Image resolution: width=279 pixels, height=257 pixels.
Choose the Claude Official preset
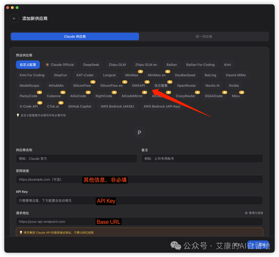pos(60,65)
